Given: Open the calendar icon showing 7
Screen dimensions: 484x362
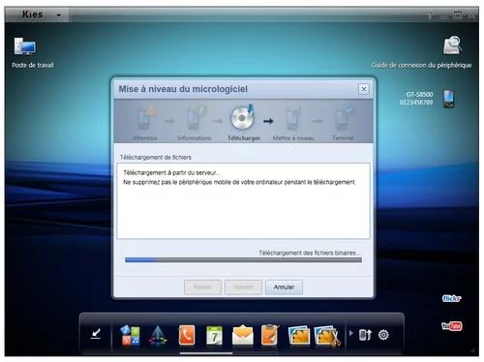Looking at the screenshot, I should [x=214, y=336].
